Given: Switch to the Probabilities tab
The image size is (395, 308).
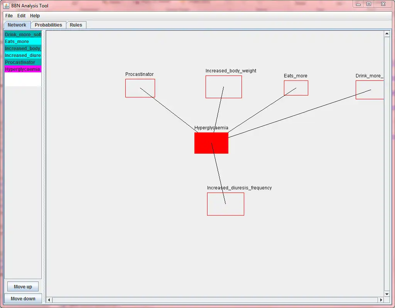Looking at the screenshot, I should point(48,25).
